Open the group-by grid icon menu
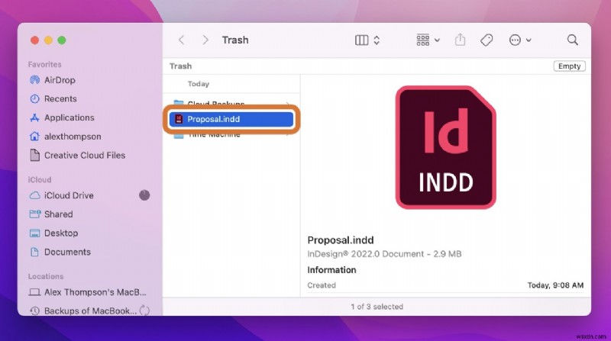The image size is (611, 341). click(428, 40)
